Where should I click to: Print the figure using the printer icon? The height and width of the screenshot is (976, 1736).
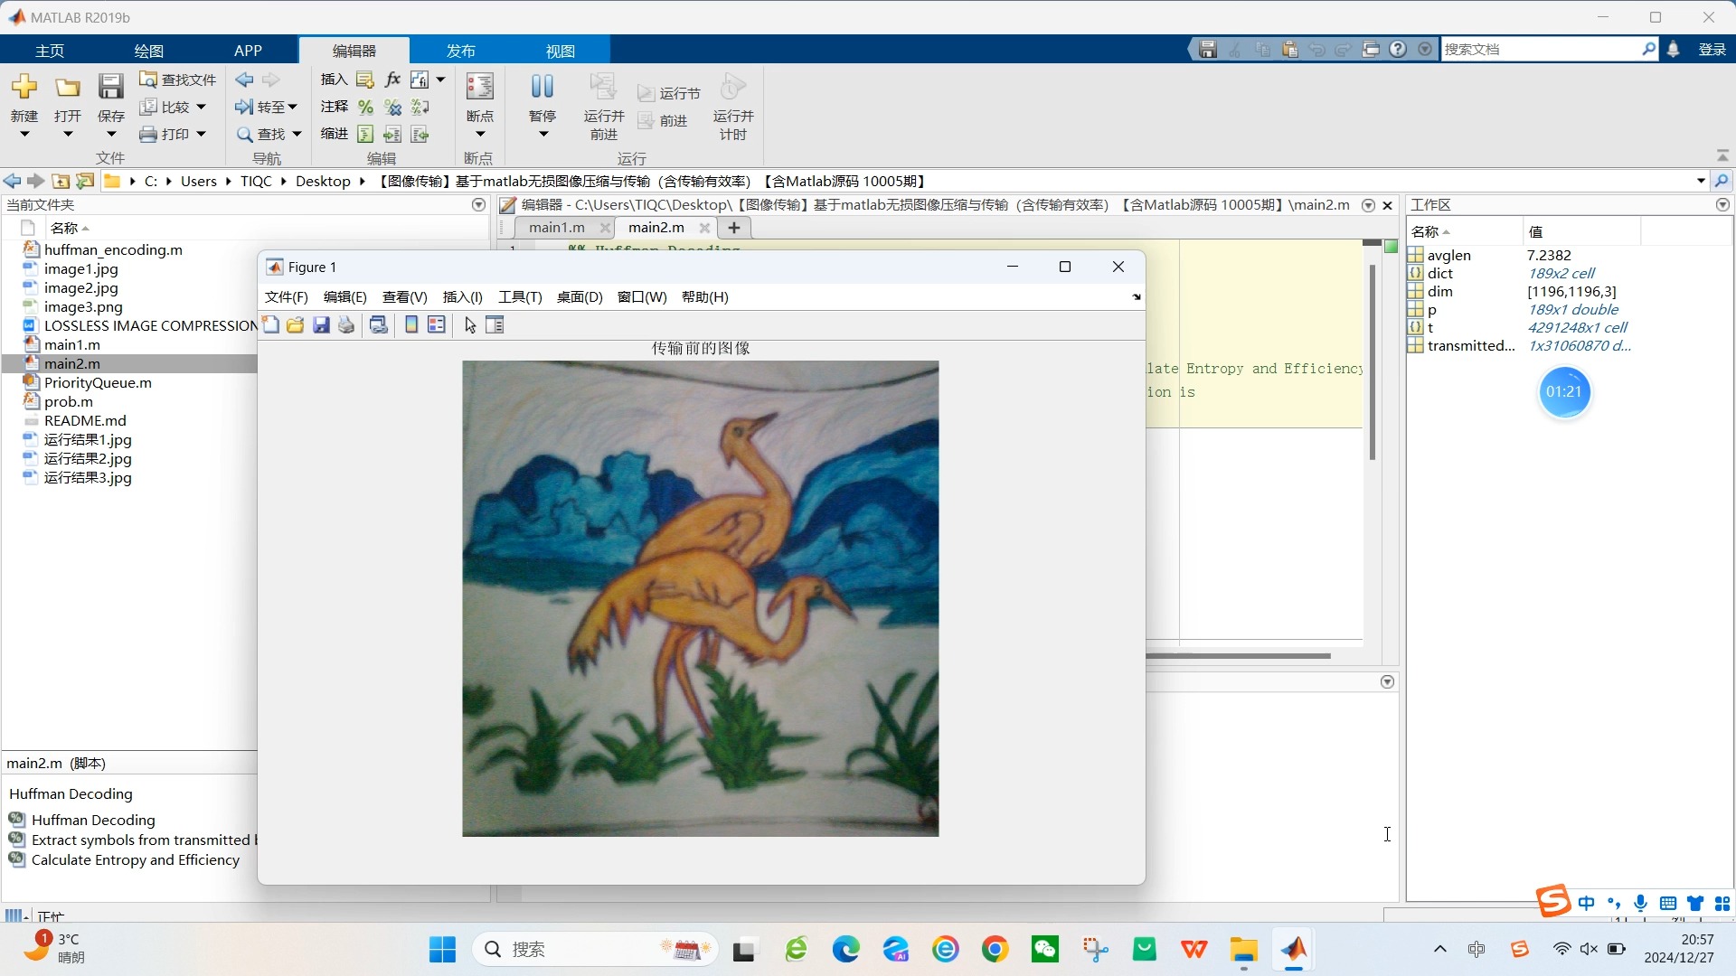(x=346, y=325)
